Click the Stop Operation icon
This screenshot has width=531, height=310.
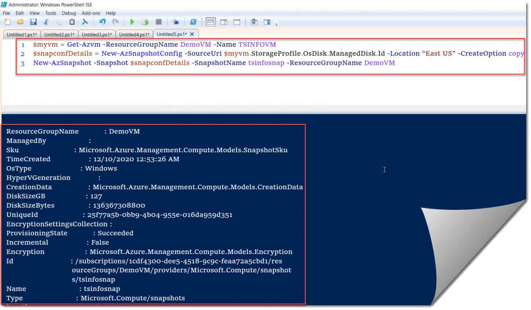coord(159,22)
